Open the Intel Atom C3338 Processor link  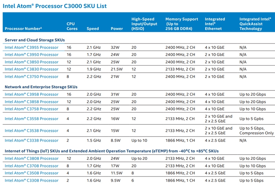(x=32, y=141)
